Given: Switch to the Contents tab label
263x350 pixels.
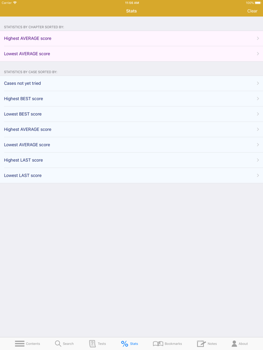Looking at the screenshot, I should click(33, 344).
